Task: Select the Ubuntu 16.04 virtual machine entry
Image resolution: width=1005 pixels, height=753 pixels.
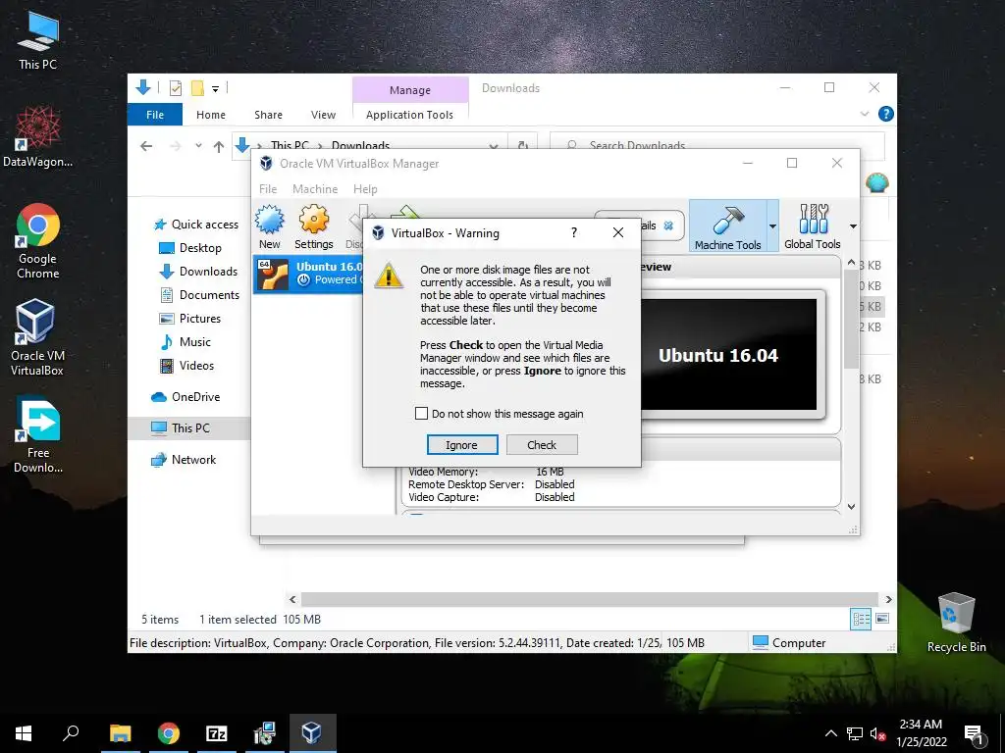Action: tap(308, 274)
